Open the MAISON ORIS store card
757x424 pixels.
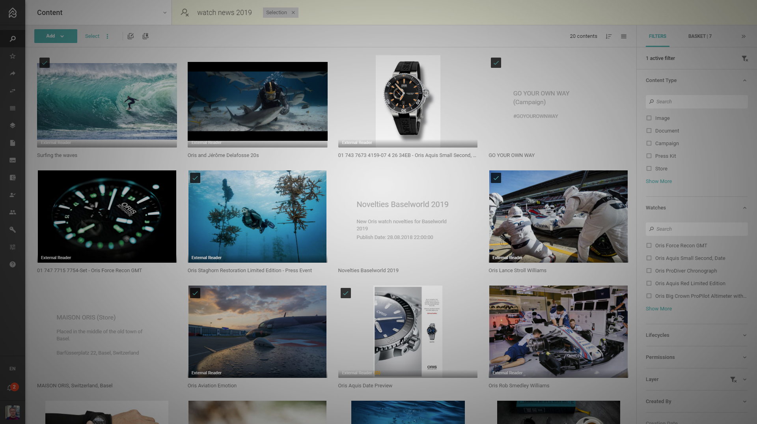pos(107,332)
